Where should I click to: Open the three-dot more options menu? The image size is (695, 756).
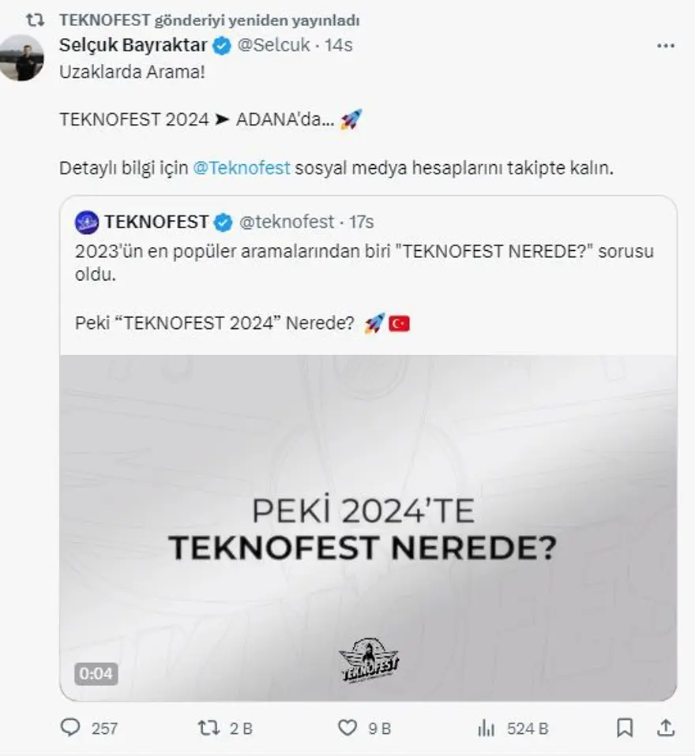click(666, 46)
